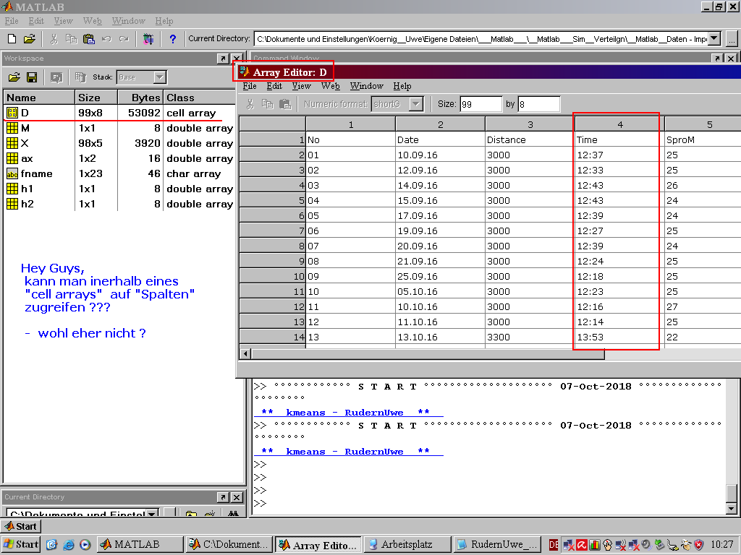Click the Size rows input field
This screenshot has width=741, height=555.
pos(480,104)
